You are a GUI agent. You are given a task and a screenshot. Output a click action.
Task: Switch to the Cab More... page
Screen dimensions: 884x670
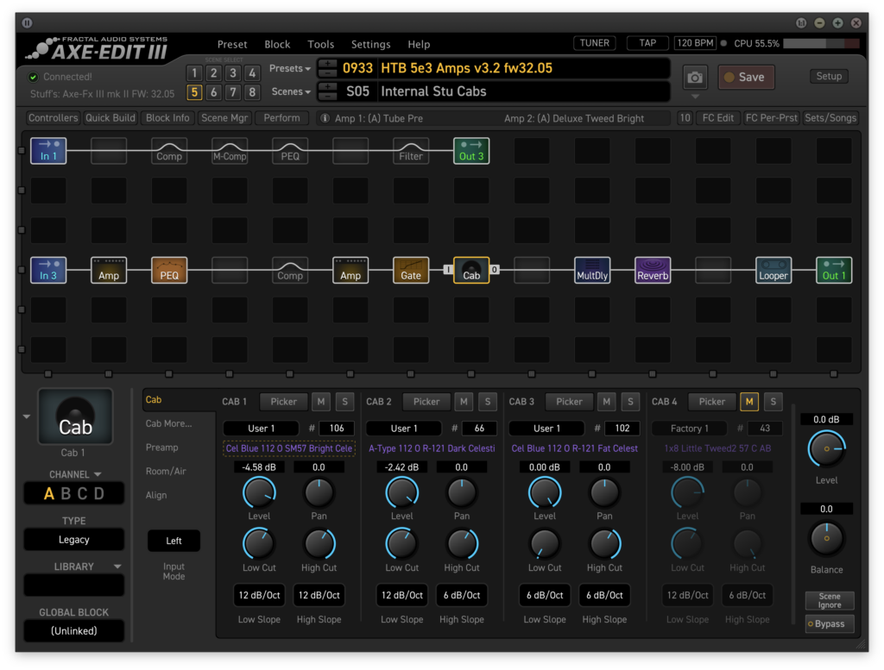click(168, 423)
